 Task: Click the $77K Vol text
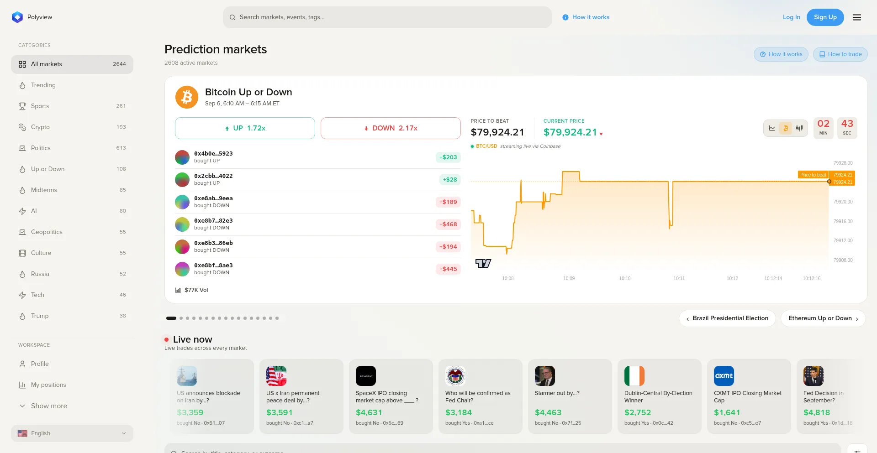pos(196,290)
